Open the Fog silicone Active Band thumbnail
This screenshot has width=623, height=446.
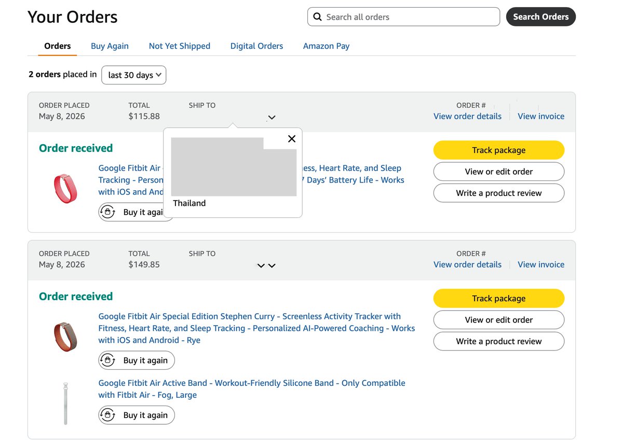(65, 403)
